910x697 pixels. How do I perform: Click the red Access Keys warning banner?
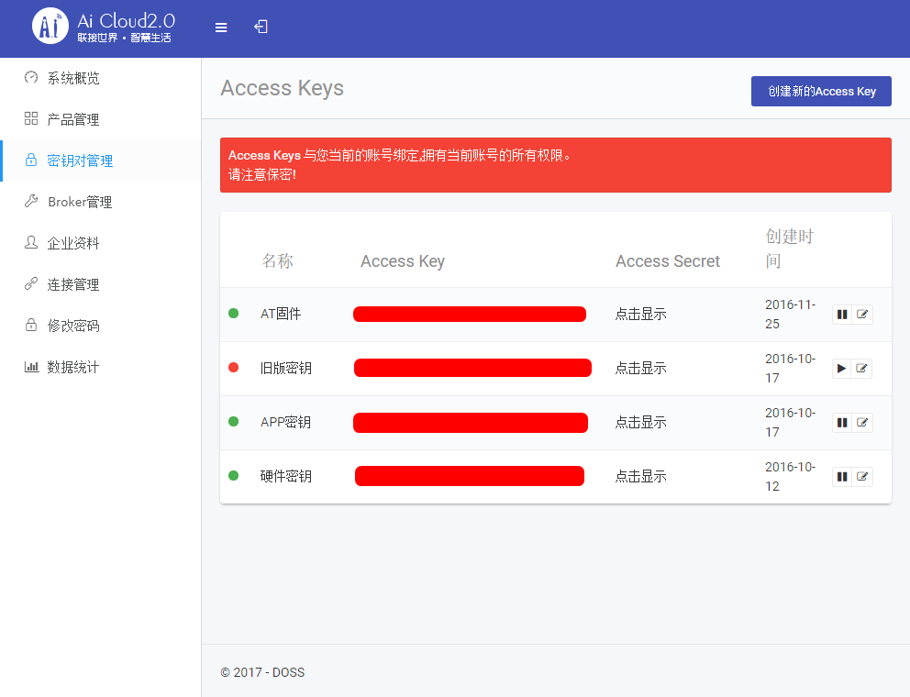pos(555,165)
